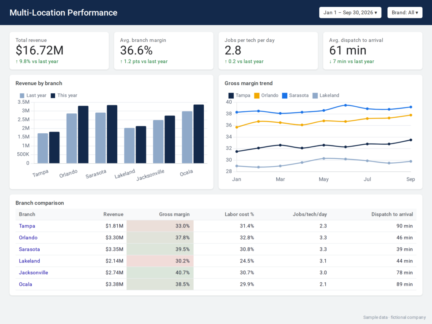
Task: Click the May x-axis label in trend chart
Action: coord(324,179)
